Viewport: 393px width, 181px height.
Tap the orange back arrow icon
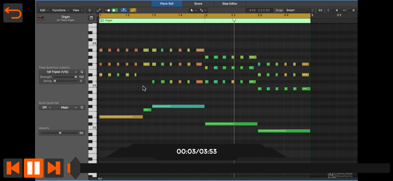pyautogui.click(x=13, y=13)
